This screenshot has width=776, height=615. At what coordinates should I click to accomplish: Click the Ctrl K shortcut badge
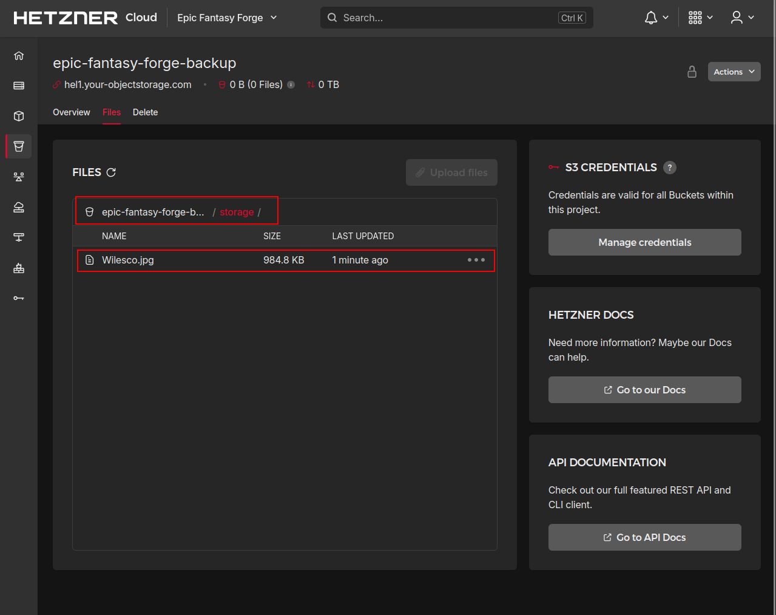pos(572,18)
